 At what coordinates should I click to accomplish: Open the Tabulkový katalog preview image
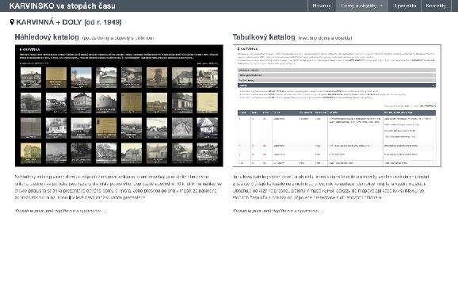[x=337, y=105]
